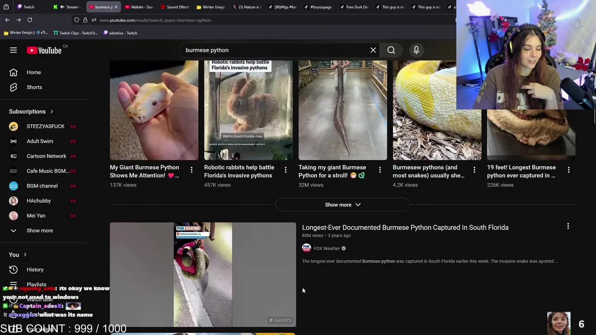Viewport: 596px width, 335px height.
Task: Open the FOX Weather channel avatar
Action: tap(306, 248)
